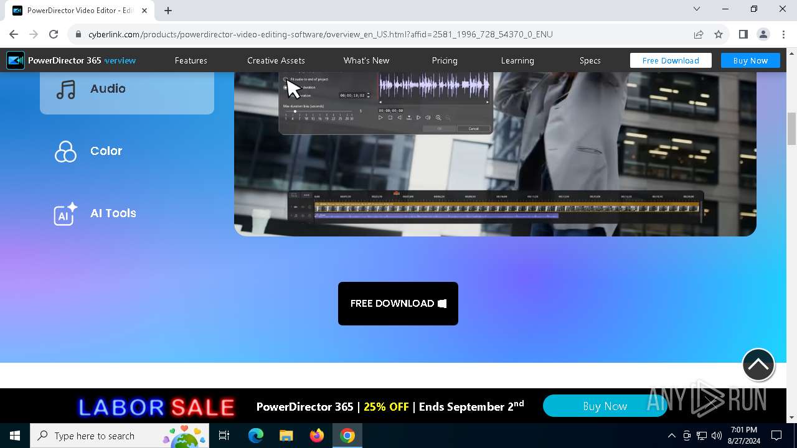Go forward in browser history
This screenshot has width=797, height=448.
click(x=34, y=34)
